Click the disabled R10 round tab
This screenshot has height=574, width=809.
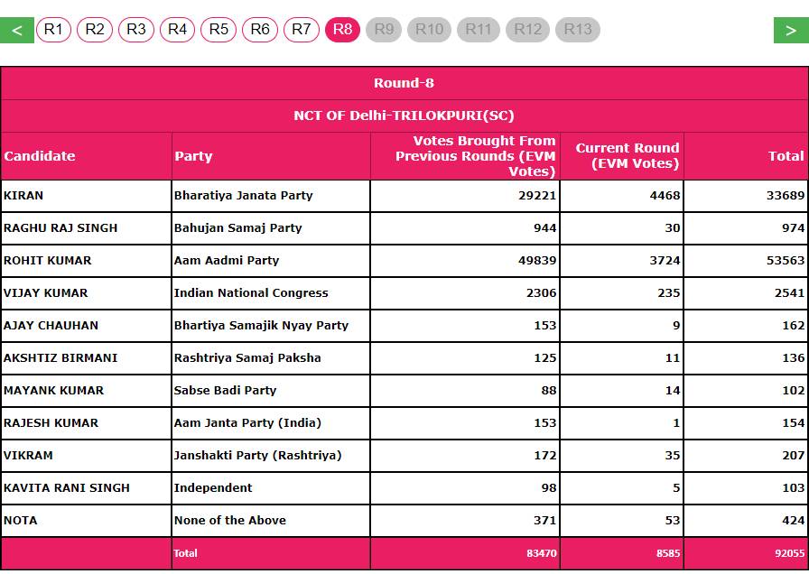(429, 30)
